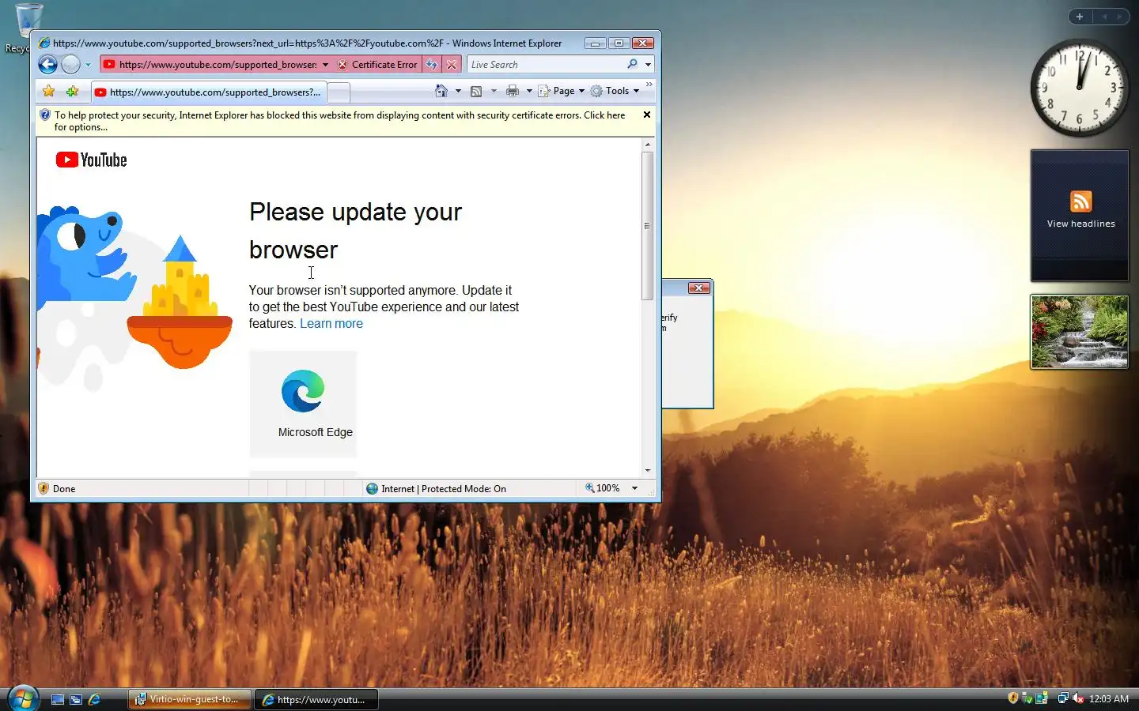This screenshot has height=711, width=1139.
Task: Follow the Learn more link
Action: click(x=331, y=324)
